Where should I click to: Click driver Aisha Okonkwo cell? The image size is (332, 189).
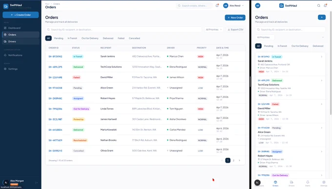point(177,119)
